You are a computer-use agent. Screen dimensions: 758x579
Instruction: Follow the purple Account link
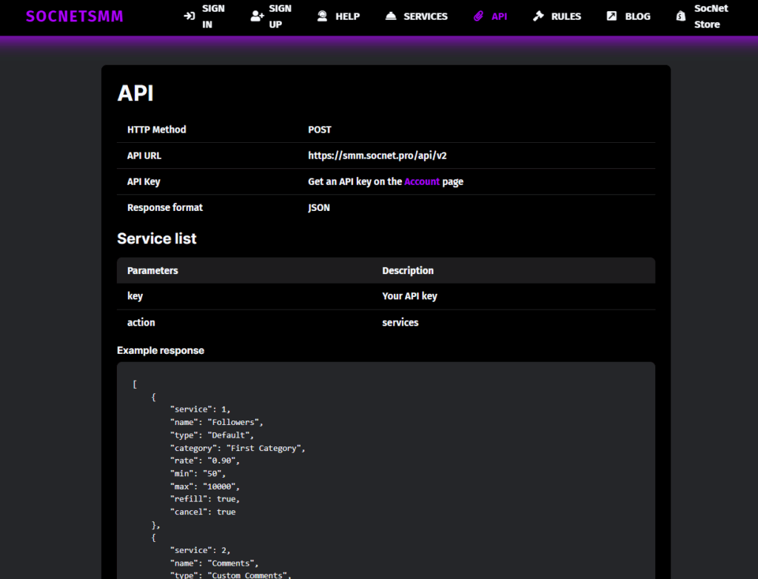click(x=422, y=181)
